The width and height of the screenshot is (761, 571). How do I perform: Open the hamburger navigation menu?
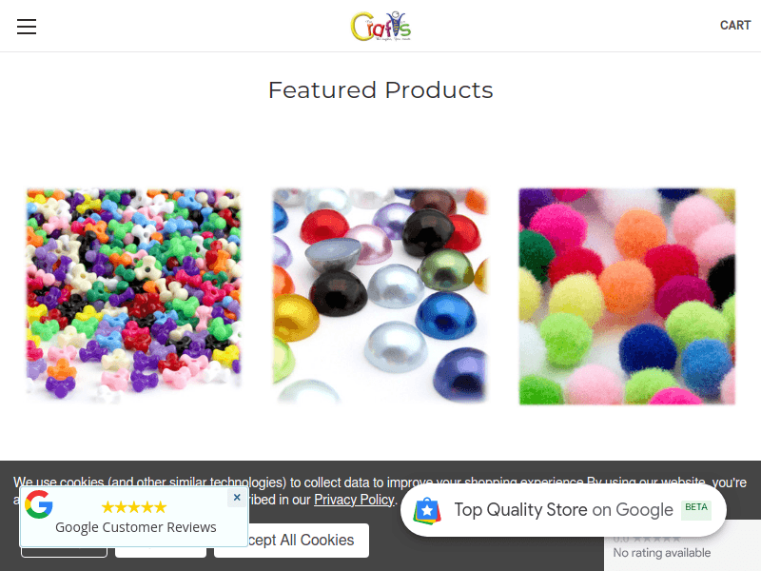tap(26, 26)
